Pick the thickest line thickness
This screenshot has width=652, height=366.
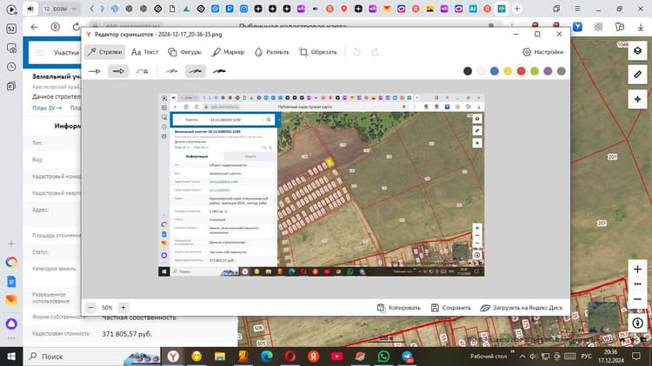point(219,71)
